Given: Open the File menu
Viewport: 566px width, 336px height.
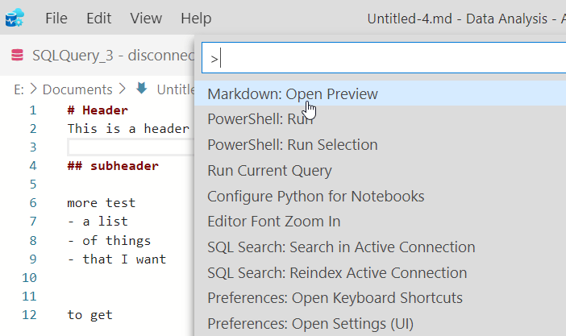Looking at the screenshot, I should point(56,18).
